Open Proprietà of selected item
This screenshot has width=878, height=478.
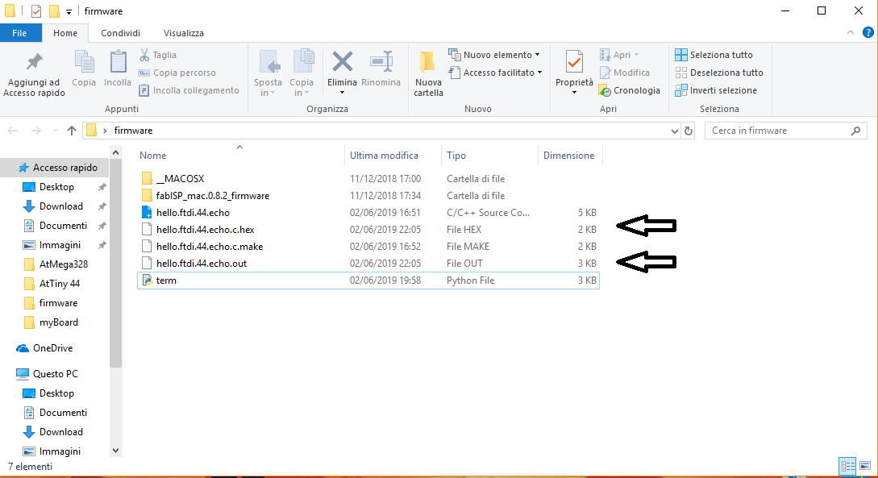coord(574,73)
